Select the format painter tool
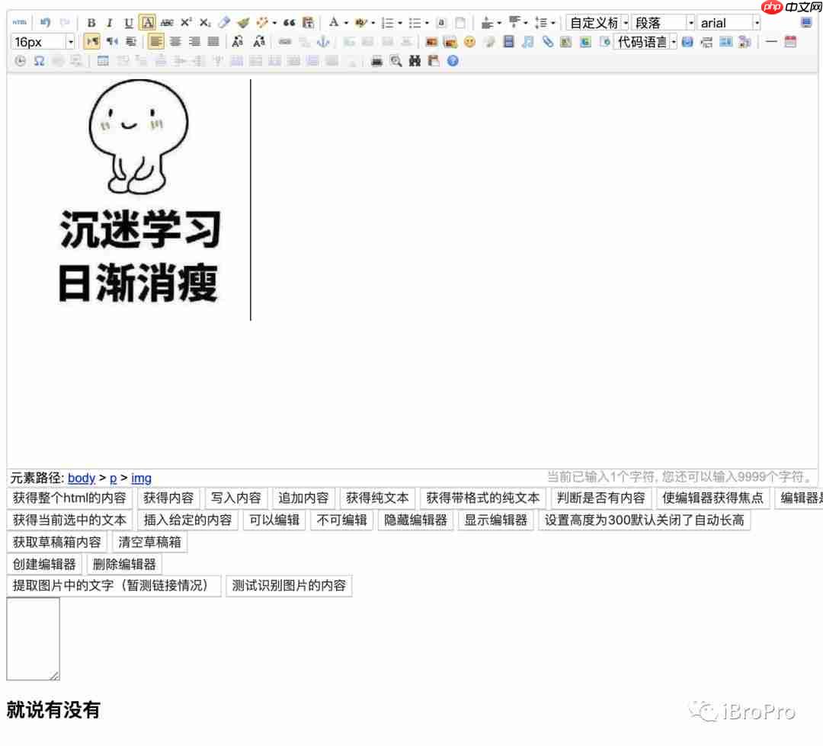Image resolution: width=823 pixels, height=746 pixels. tap(242, 22)
